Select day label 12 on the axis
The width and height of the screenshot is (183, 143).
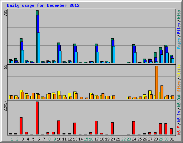click(70, 139)
